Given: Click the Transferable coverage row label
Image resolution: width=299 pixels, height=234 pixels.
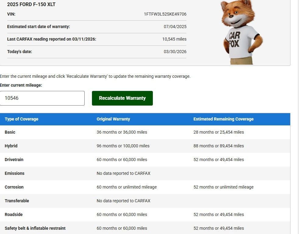Looking at the screenshot, I should pyautogui.click(x=17, y=201).
